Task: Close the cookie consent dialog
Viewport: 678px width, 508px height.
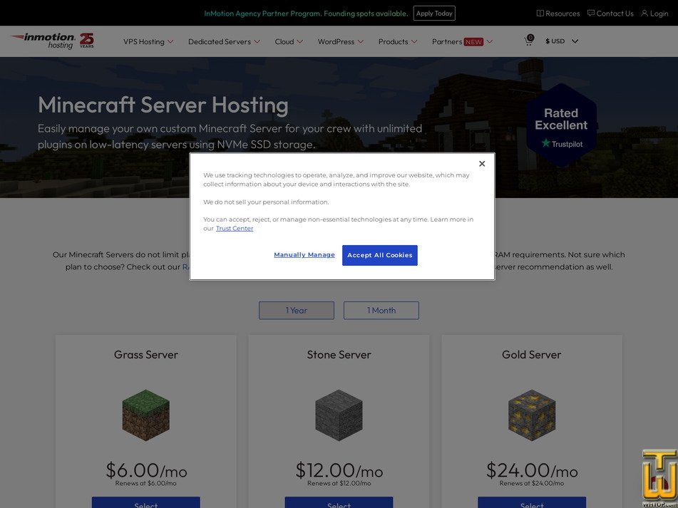Action: click(x=482, y=164)
